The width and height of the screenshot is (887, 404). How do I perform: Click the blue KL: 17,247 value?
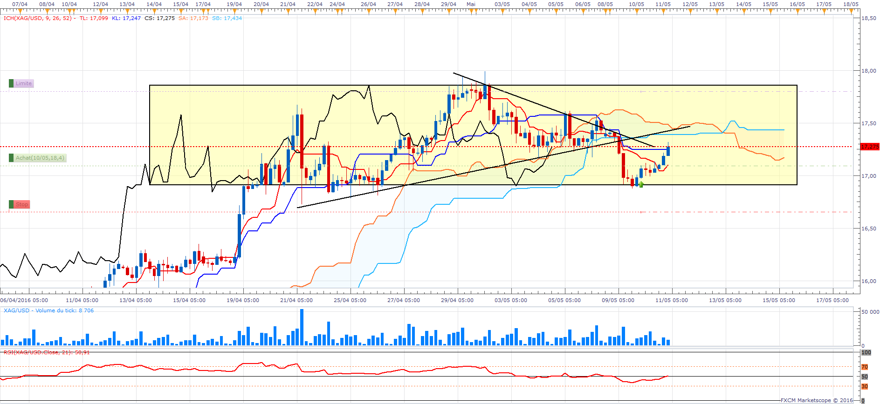pos(126,18)
